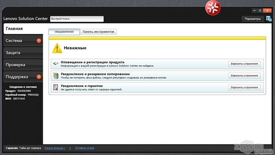Image resolution: width=275 pixels, height=155 pixels.
Task: Open the Оставить отзыв link
Action: [x=85, y=148]
